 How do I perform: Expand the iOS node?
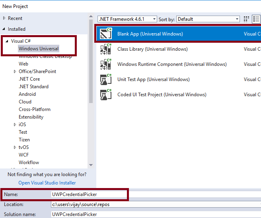(x=15, y=125)
